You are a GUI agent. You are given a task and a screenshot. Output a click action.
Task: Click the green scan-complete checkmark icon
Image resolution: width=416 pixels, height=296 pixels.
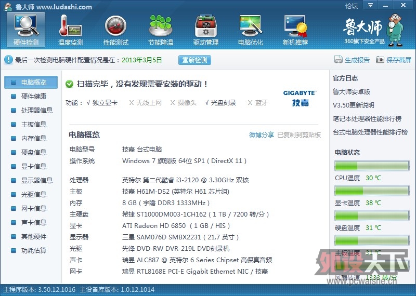point(70,84)
